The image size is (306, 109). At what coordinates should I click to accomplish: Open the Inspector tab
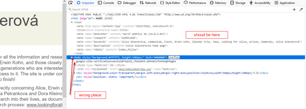click(85, 3)
